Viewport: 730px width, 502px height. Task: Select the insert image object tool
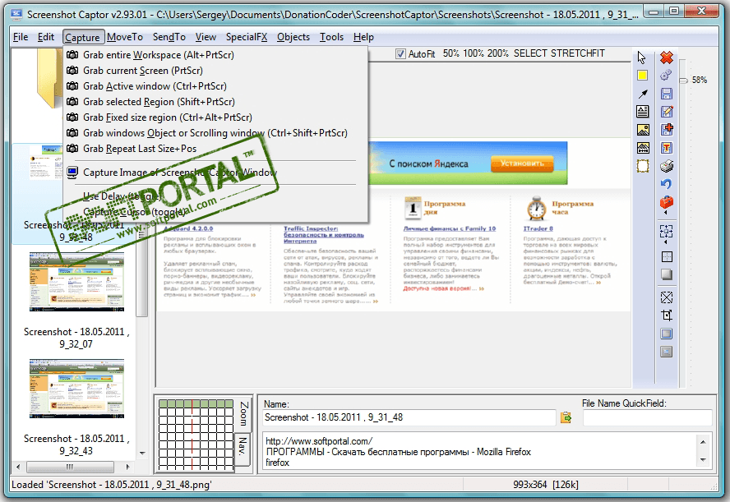pos(643,130)
